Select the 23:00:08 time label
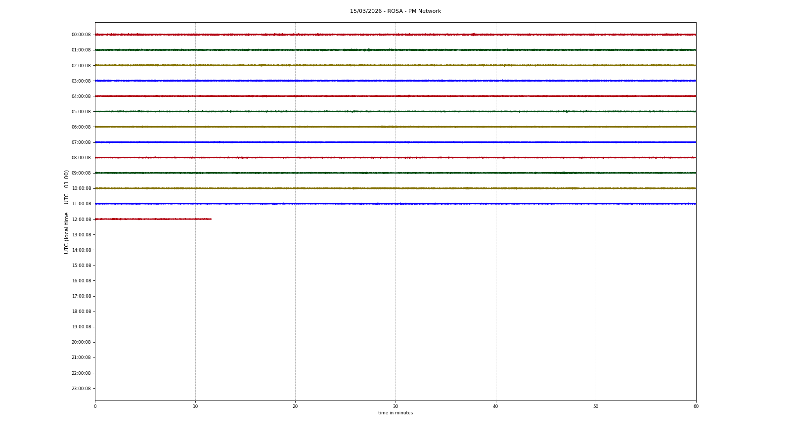 pyautogui.click(x=81, y=389)
